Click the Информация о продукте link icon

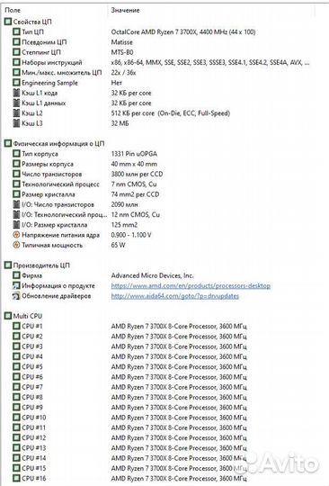tap(16, 285)
